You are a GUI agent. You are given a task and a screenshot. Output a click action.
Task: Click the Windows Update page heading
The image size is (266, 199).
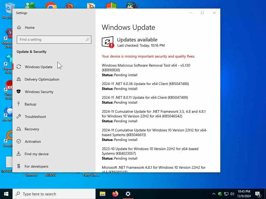128,27
